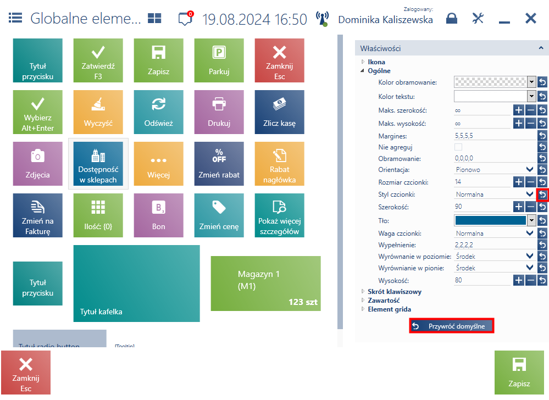549x400 pixels.
Task: Select the Parkuj tile
Action: tap(219, 60)
